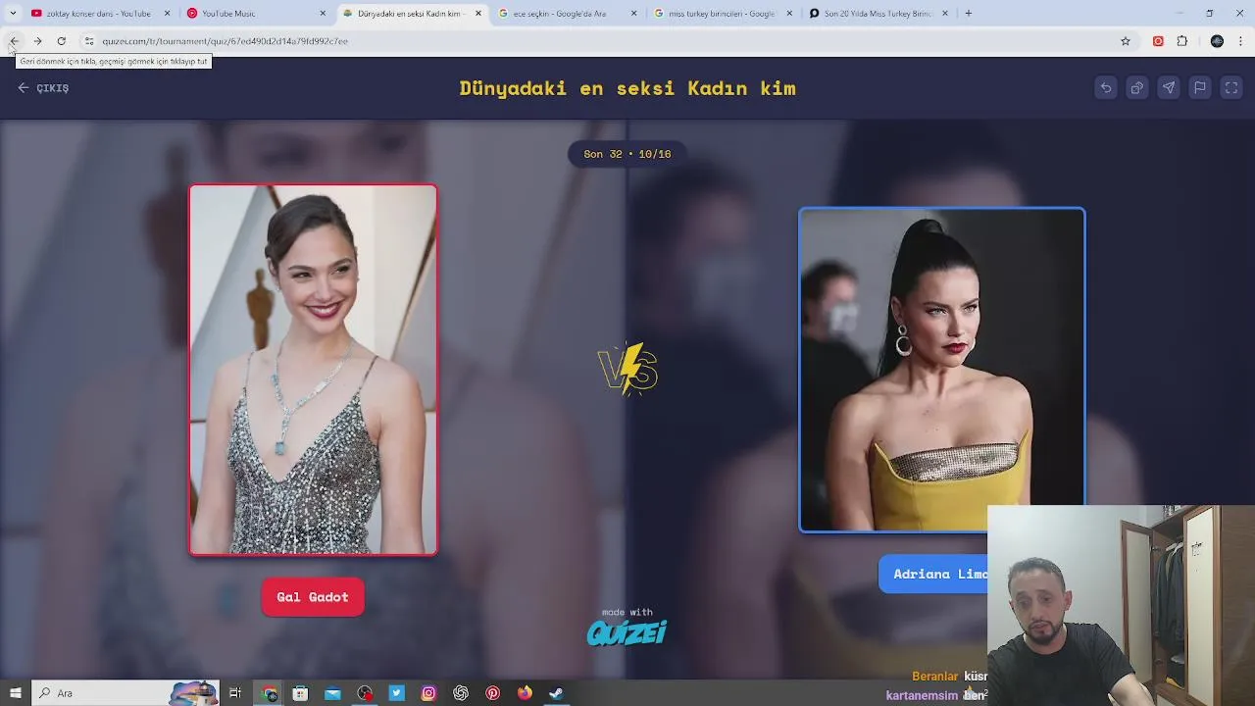Screen dimensions: 1255x706
Task: Open Steam from the taskbar
Action: click(556, 693)
